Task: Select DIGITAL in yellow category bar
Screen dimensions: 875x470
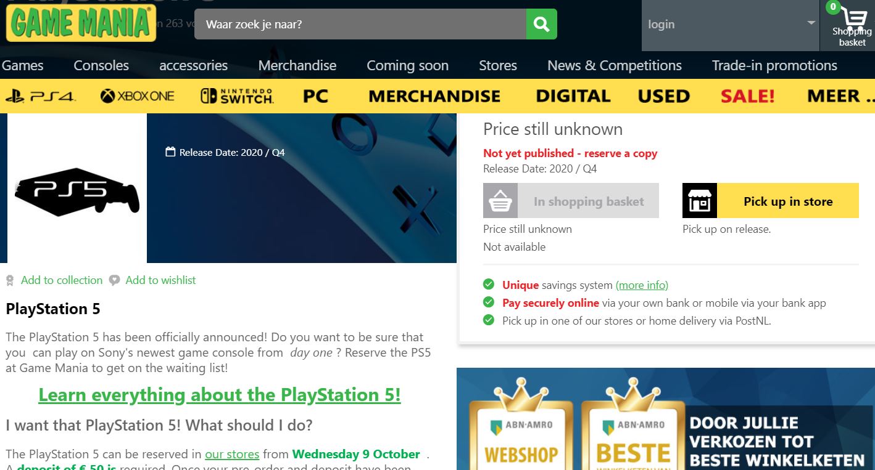Action: coord(573,96)
